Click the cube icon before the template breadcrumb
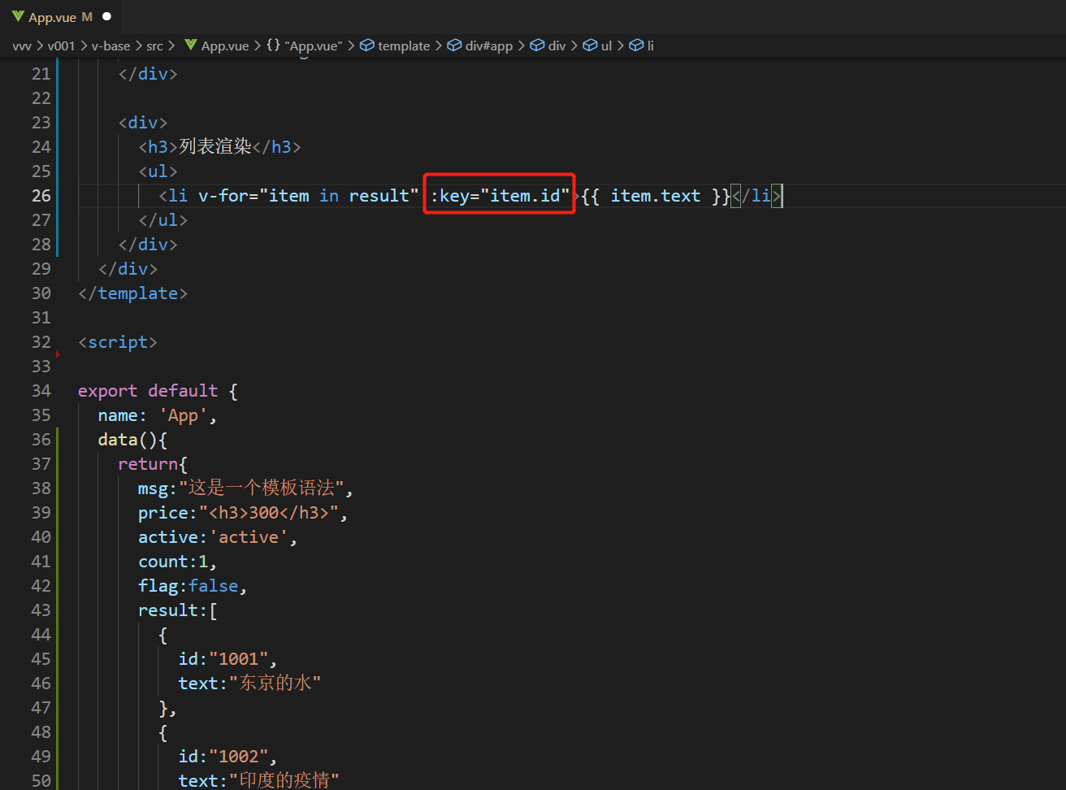 pyautogui.click(x=367, y=46)
